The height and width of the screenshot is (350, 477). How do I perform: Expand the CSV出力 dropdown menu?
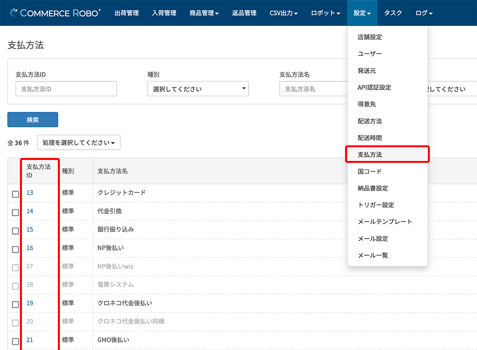pos(283,13)
